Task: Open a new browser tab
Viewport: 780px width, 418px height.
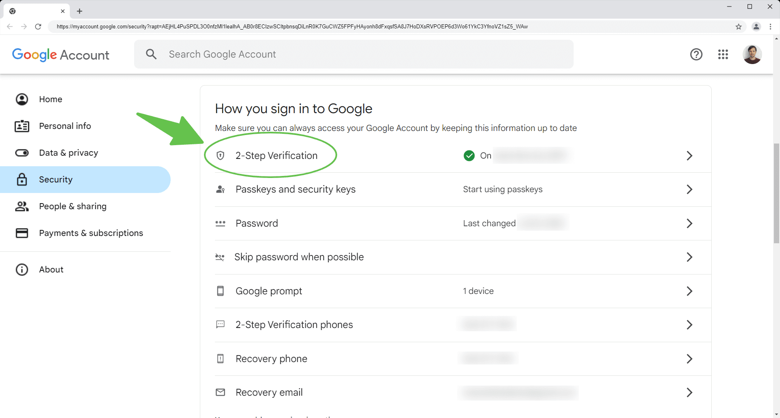Action: pyautogui.click(x=80, y=11)
